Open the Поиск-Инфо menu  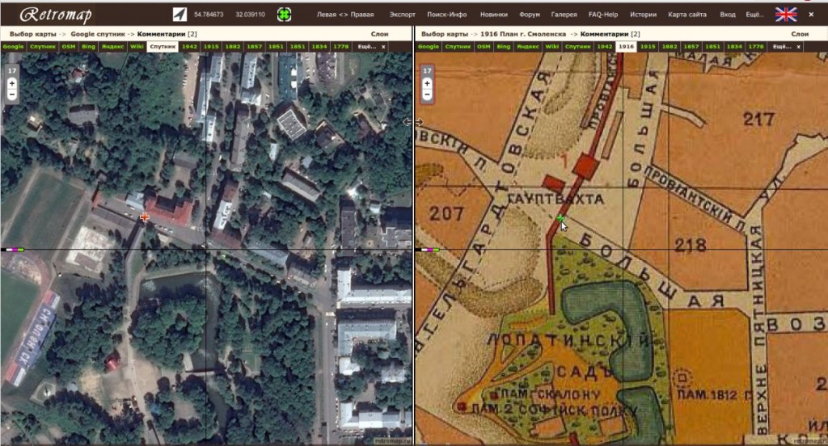point(446,15)
